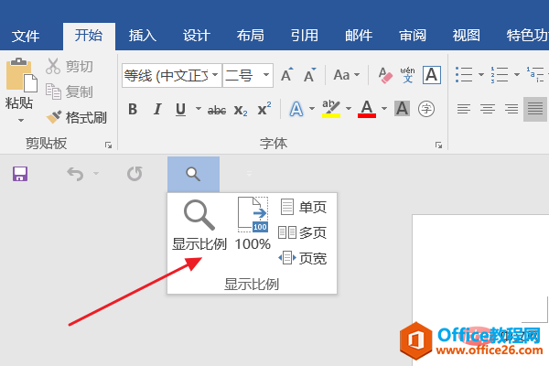Open the Paste options dropdown arrow
The height and width of the screenshot is (366, 549).
click(21, 121)
